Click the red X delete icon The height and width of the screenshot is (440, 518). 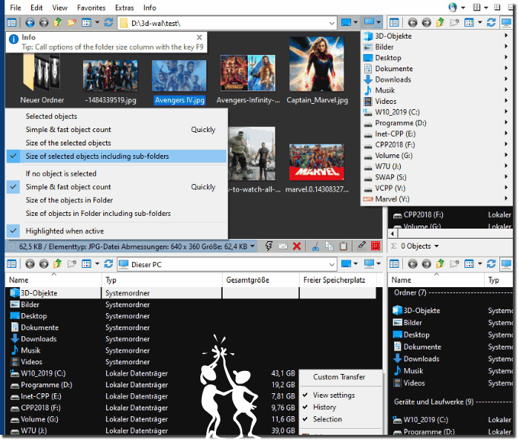(x=297, y=246)
